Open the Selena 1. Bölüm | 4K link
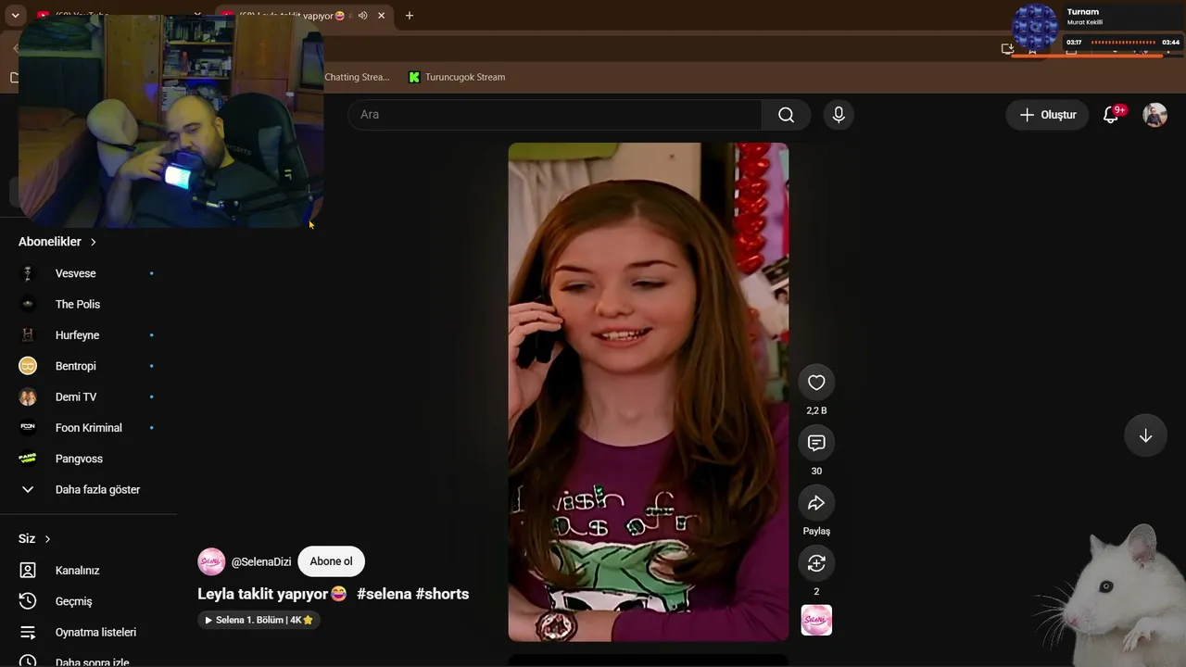Viewport: 1186px width, 667px height. tap(259, 620)
